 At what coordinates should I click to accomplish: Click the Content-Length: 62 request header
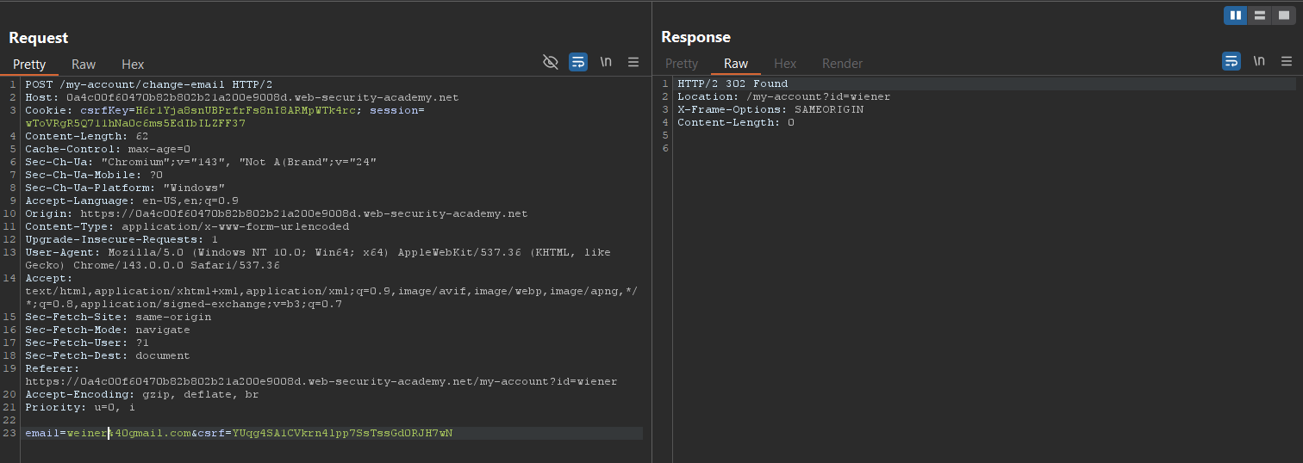pyautogui.click(x=87, y=136)
